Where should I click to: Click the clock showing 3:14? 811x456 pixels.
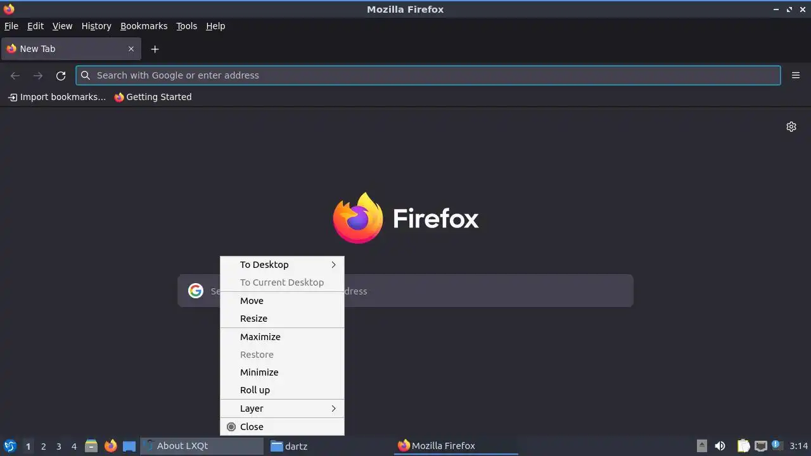pos(799,446)
